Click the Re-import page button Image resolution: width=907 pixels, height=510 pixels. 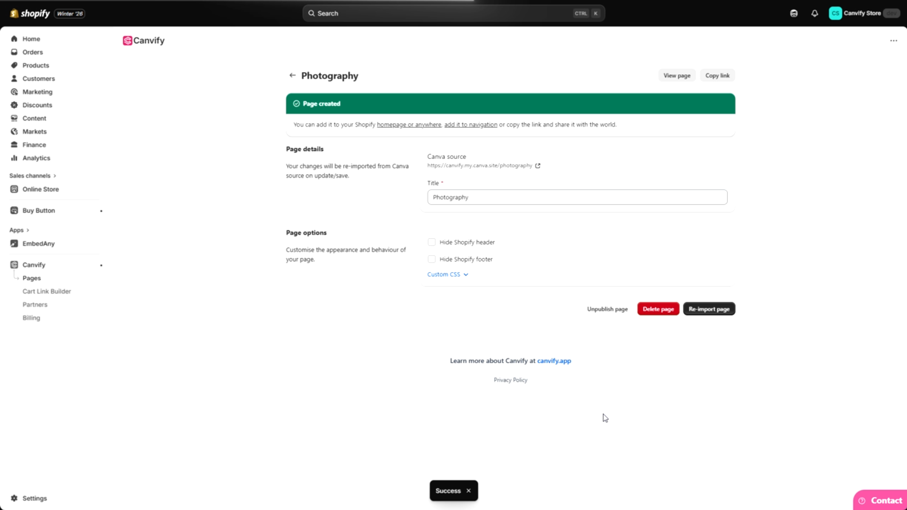point(708,309)
